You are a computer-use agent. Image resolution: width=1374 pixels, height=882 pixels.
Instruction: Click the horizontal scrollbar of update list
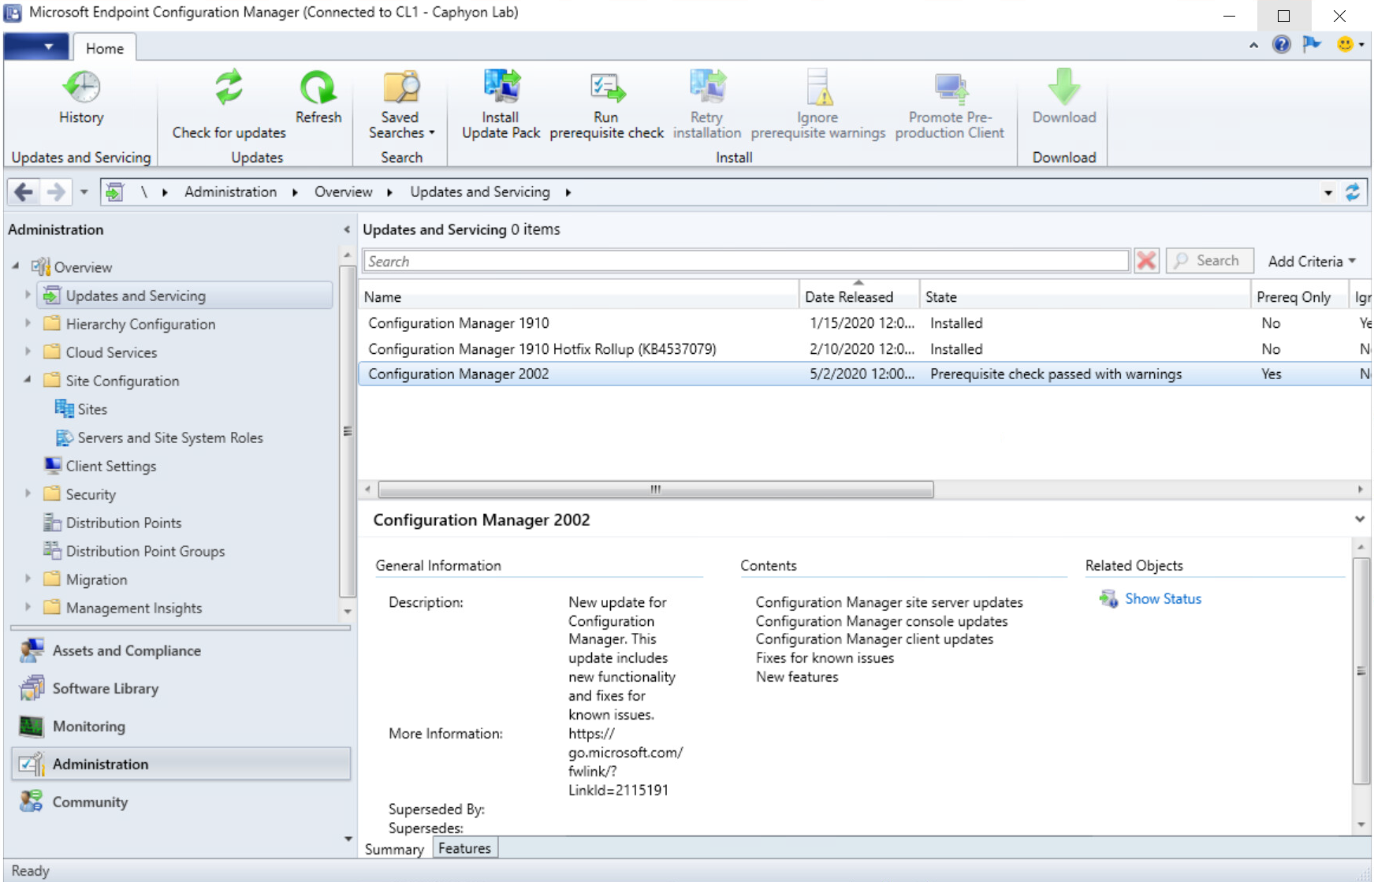[x=656, y=489]
